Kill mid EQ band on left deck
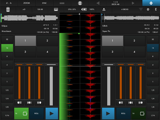 click(29, 102)
